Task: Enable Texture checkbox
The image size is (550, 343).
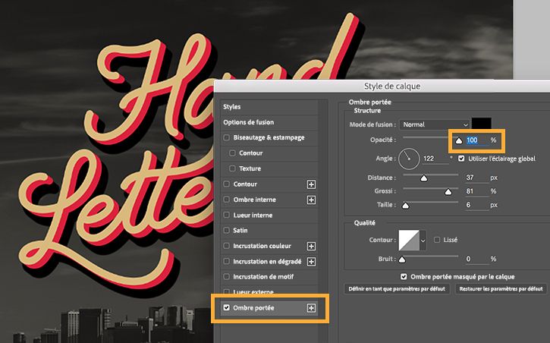Action: (232, 168)
